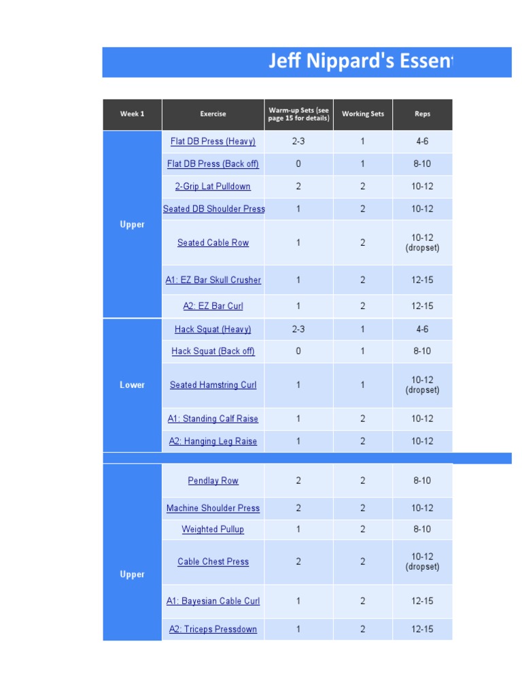Open the Seated Cable Row link
The height and width of the screenshot is (697, 522).
pos(213,243)
